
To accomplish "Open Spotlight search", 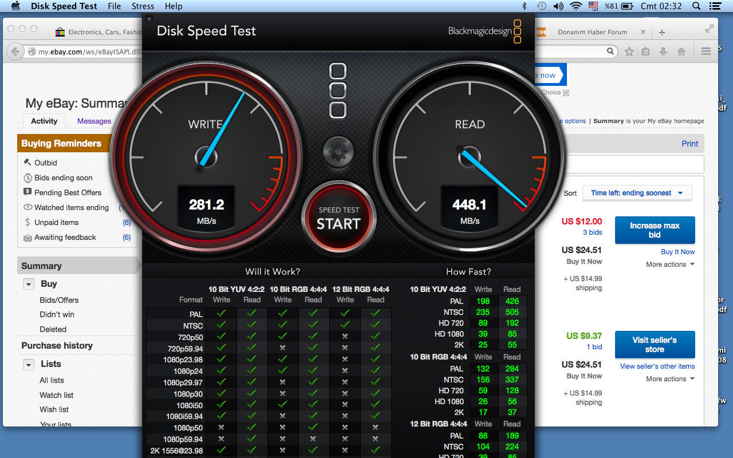I will 696,6.
